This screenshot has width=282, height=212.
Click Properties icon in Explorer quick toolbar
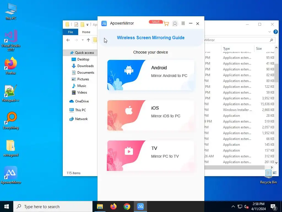coord(76,24)
